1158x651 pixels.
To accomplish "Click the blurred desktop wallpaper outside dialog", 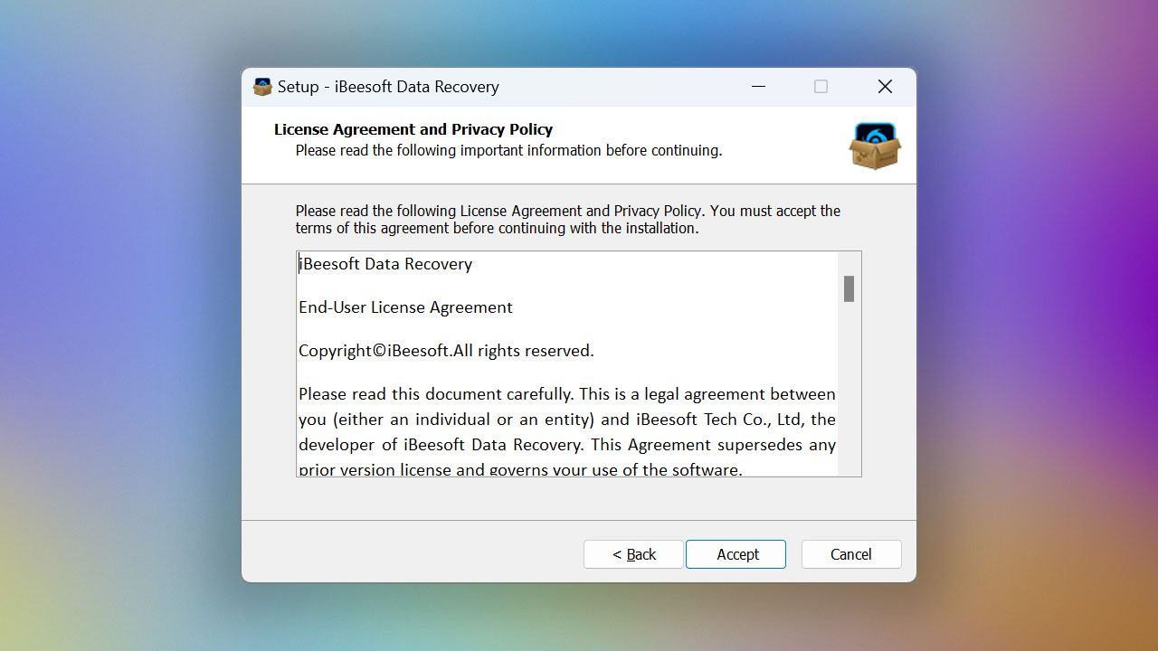I will (x=118, y=325).
